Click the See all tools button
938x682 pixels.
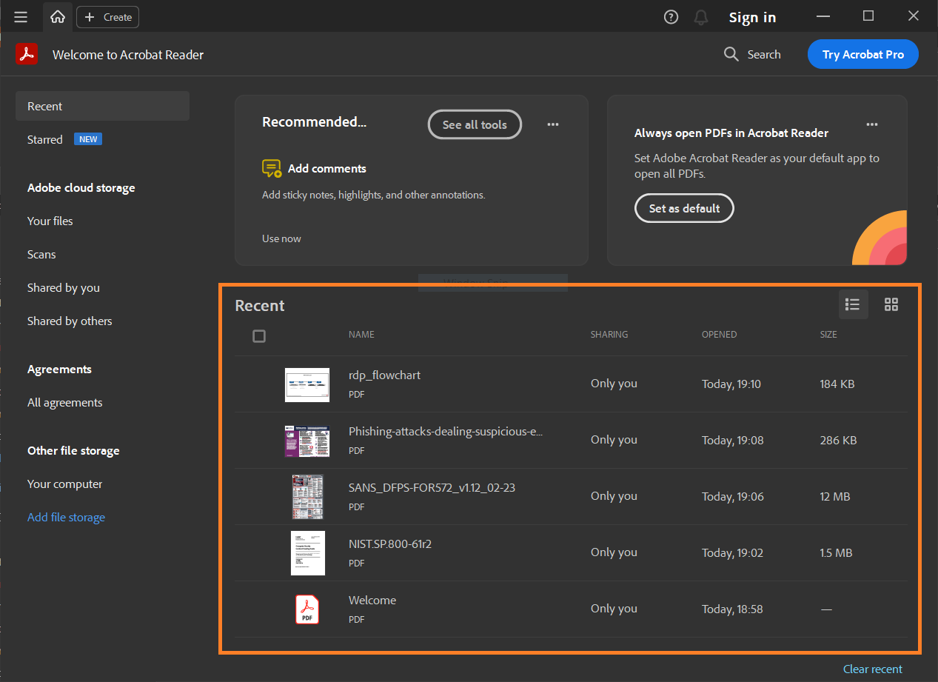coord(474,124)
